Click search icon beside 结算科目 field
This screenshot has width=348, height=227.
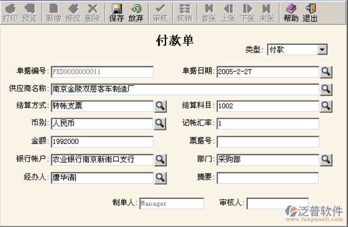click(326, 106)
